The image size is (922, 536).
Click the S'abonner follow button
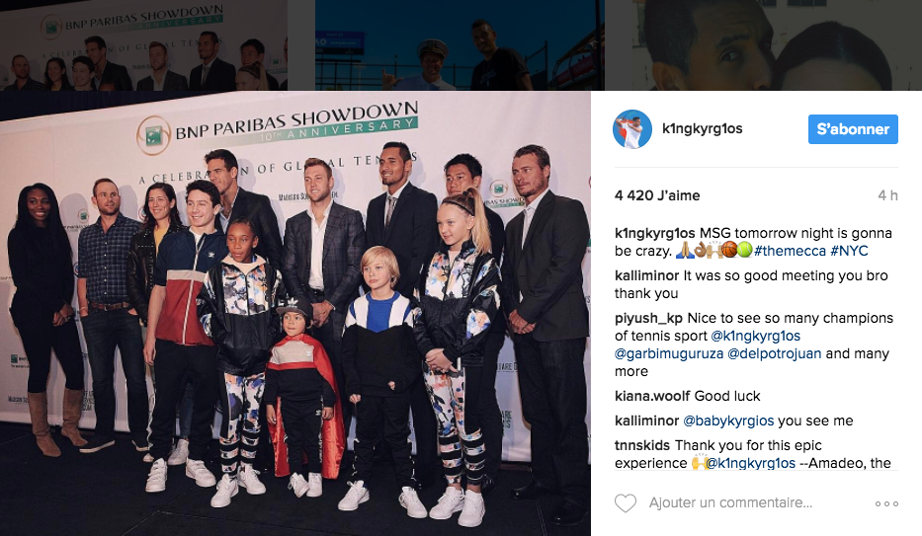(853, 129)
